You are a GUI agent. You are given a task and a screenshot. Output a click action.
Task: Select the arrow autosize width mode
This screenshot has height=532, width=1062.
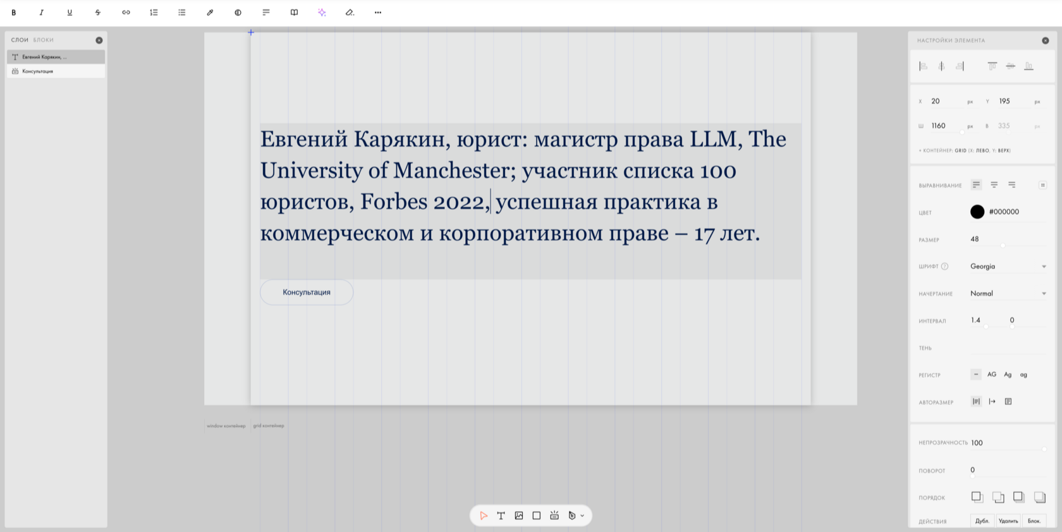click(992, 402)
